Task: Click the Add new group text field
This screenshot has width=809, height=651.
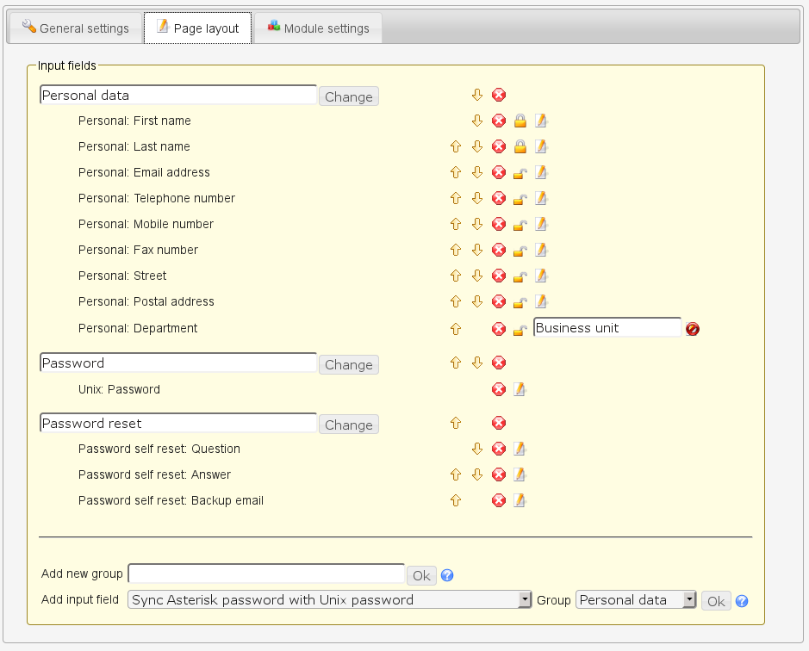Action: coord(266,573)
